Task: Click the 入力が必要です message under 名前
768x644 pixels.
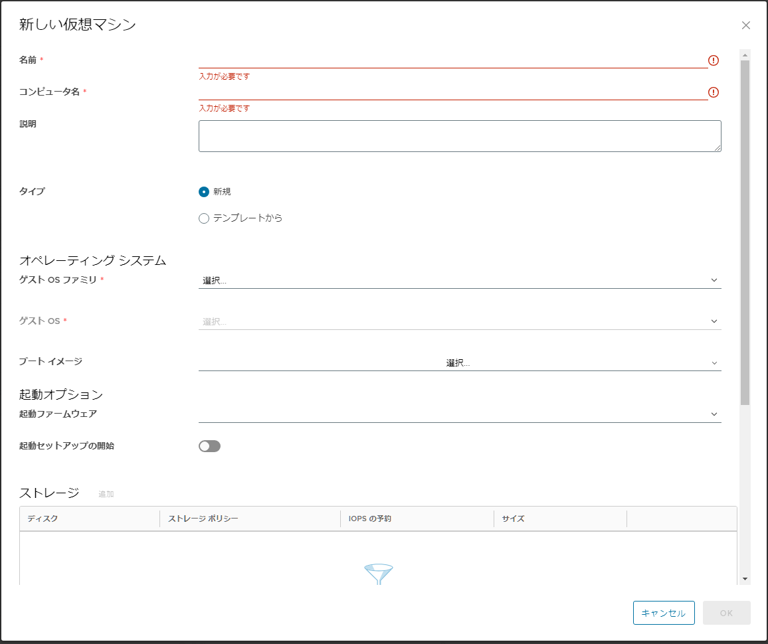Action: point(225,76)
